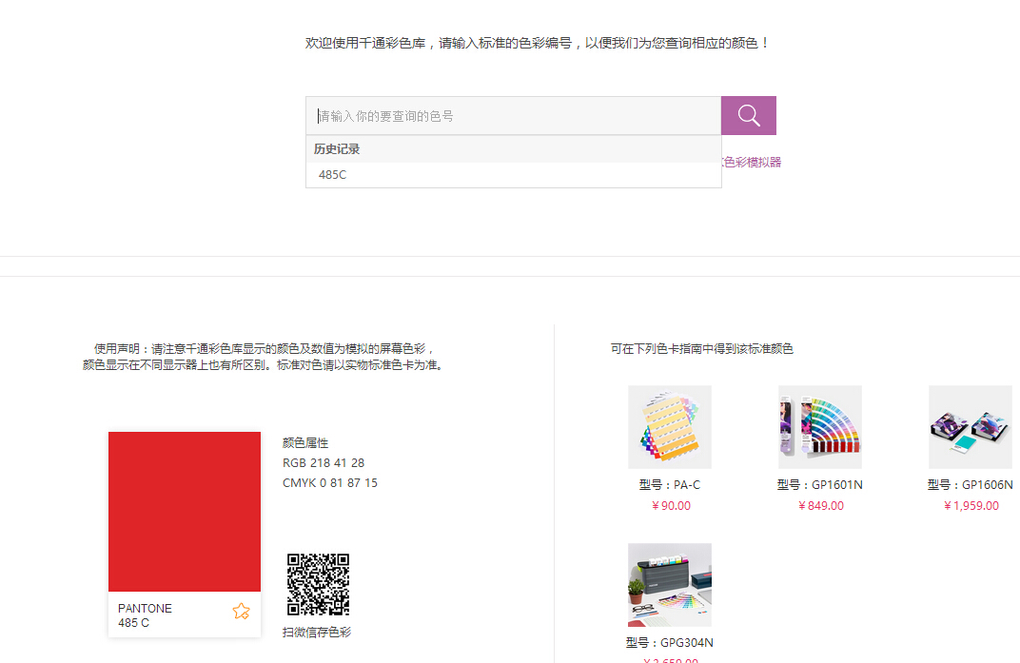Click the 历史记录 dropdown header
Screen dimensions: 1020x663
[x=337, y=149]
